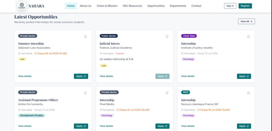Bookmark the Summer internhip card
This screenshot has height=131, width=272.
tap(85, 37)
